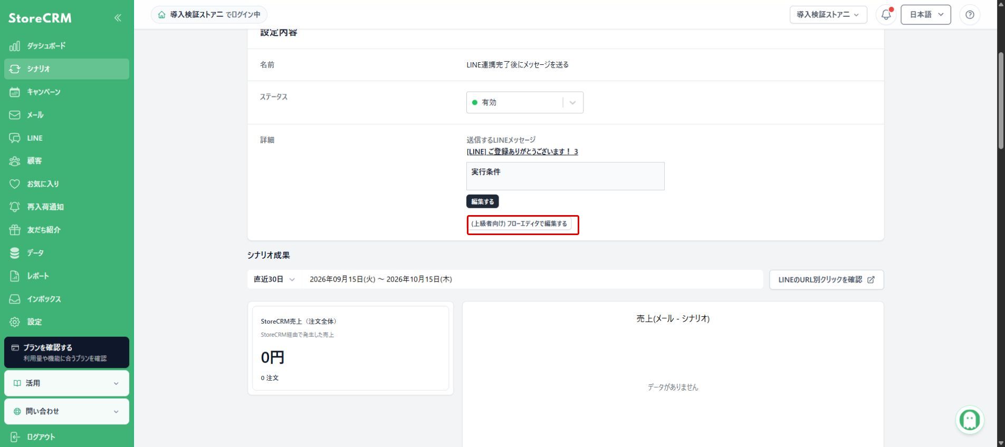Screen dimensions: 1005x447
Task: Open インボックス inbox page
Action: click(66, 299)
